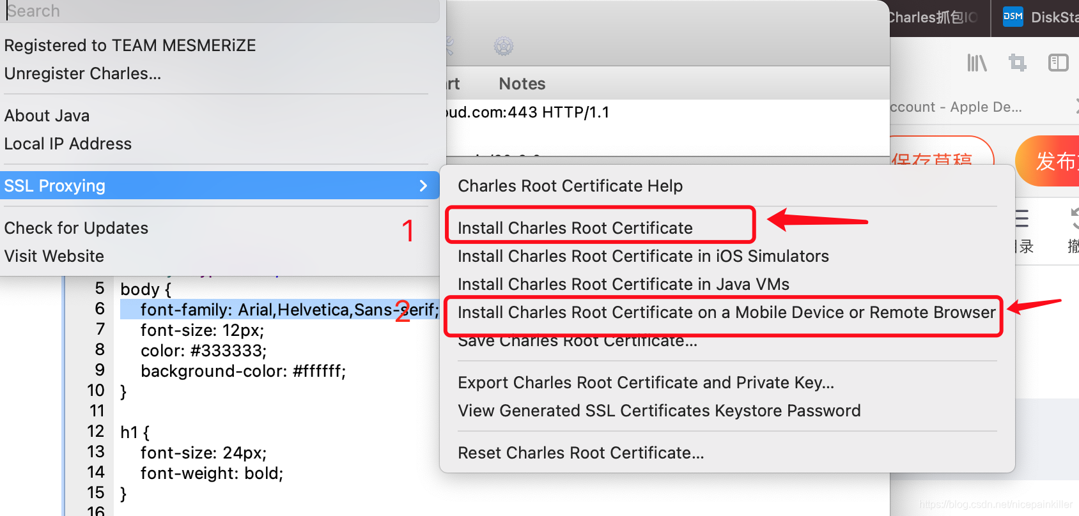Click the Search field in Help menu
This screenshot has height=516, width=1079.
pyautogui.click(x=220, y=11)
